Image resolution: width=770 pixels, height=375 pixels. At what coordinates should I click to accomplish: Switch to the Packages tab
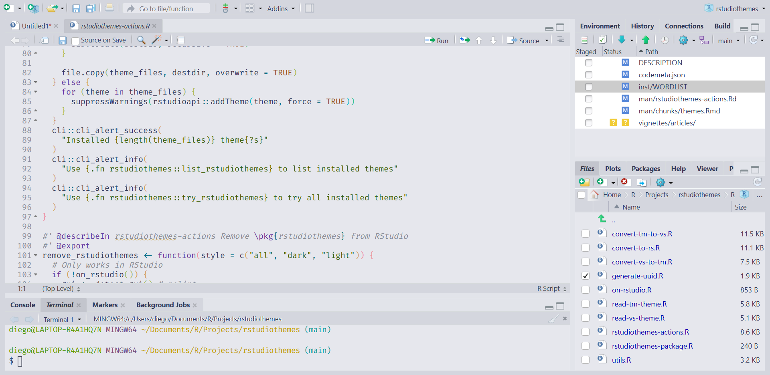click(x=646, y=169)
